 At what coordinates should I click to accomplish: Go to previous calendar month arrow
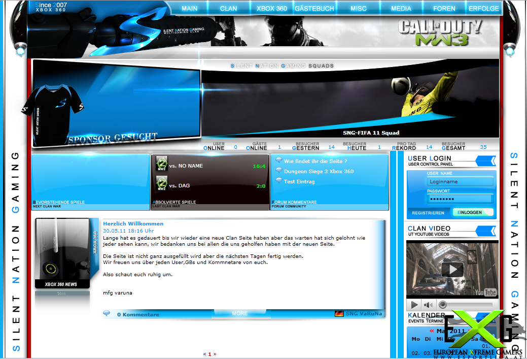click(x=432, y=331)
